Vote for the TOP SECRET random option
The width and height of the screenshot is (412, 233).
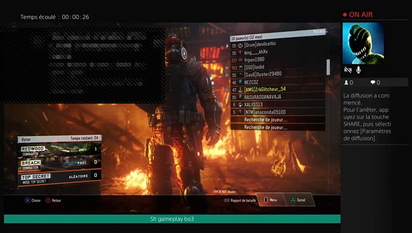tap(59, 178)
